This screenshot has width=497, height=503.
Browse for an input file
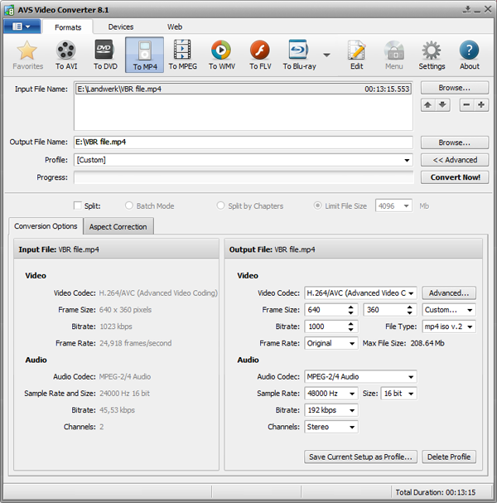pos(455,88)
